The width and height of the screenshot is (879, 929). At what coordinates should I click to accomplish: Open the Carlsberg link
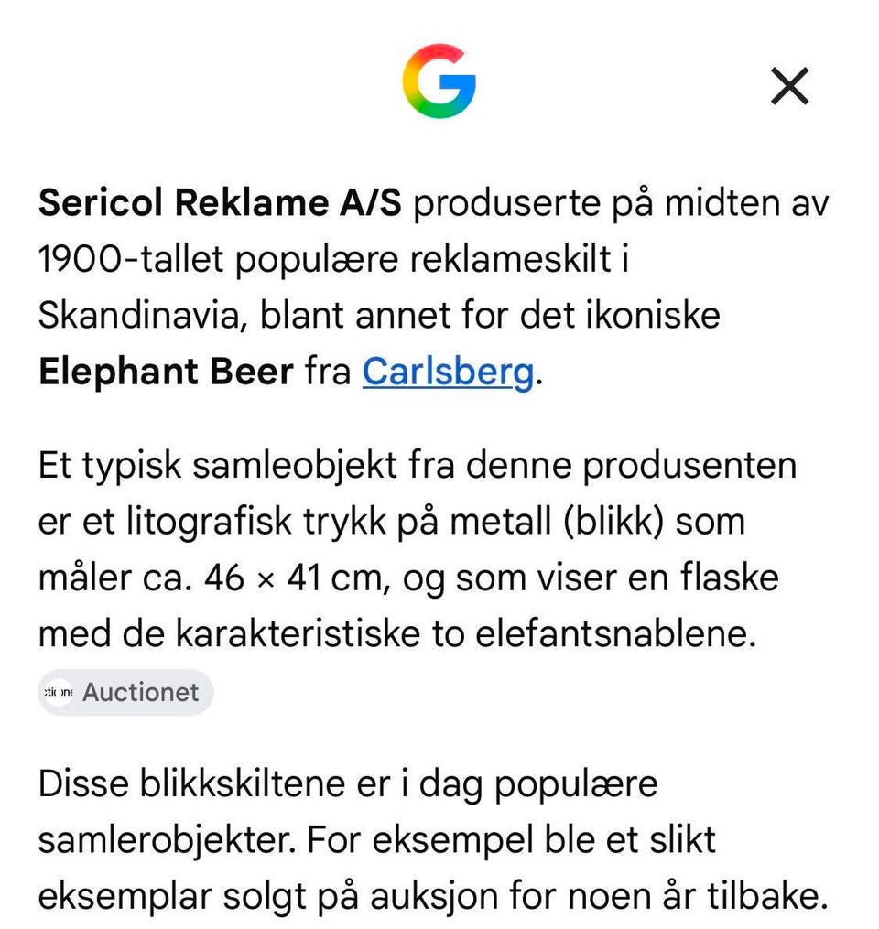click(x=448, y=373)
